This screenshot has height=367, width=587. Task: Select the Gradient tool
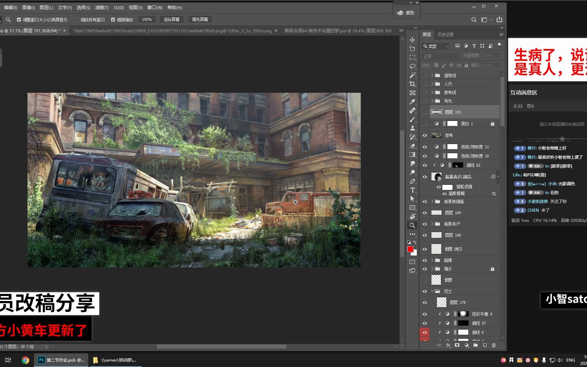tap(412, 155)
